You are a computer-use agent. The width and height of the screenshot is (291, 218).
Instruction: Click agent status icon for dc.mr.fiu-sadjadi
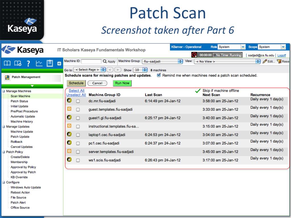[69, 100]
